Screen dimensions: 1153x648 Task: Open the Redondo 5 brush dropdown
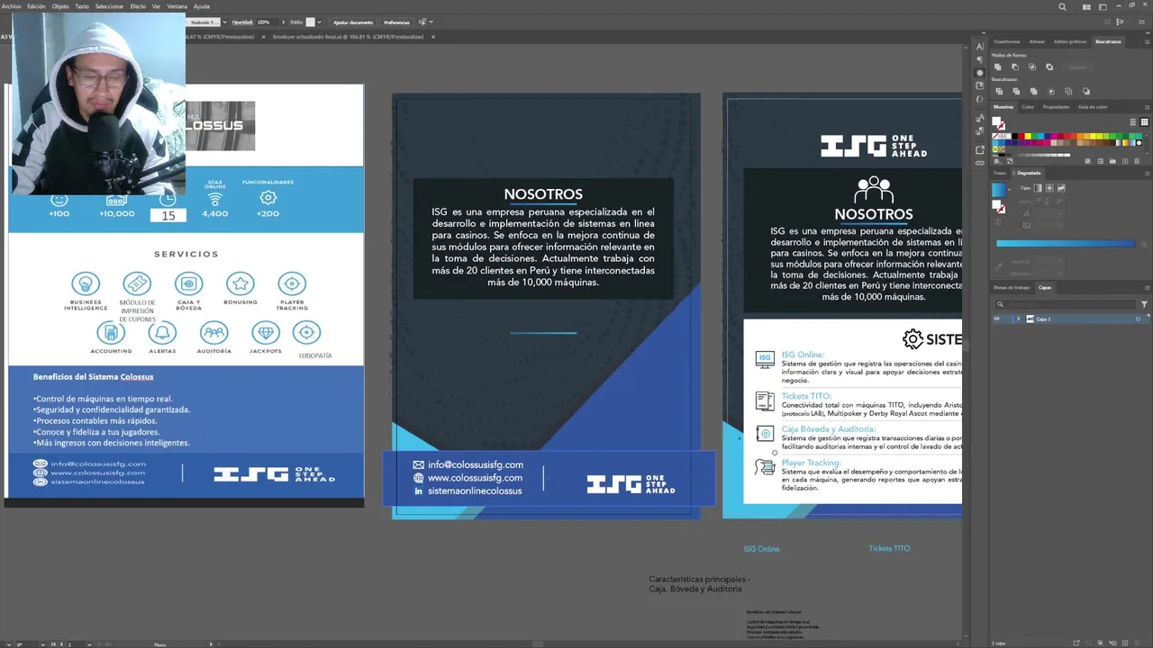coord(224,22)
